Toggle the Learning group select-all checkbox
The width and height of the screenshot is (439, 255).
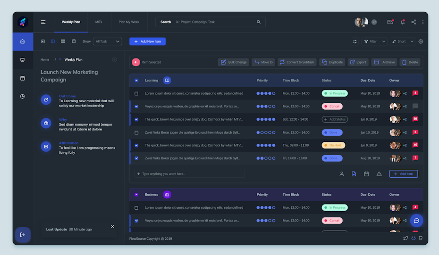136,81
